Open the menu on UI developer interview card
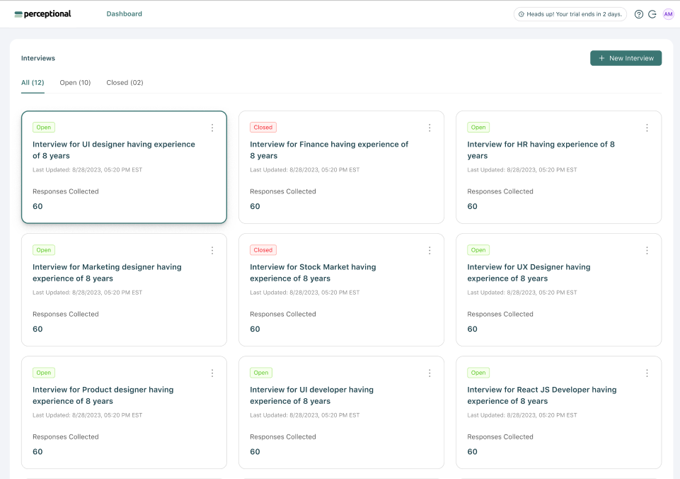Viewport: 680px width, 479px height. (x=430, y=373)
